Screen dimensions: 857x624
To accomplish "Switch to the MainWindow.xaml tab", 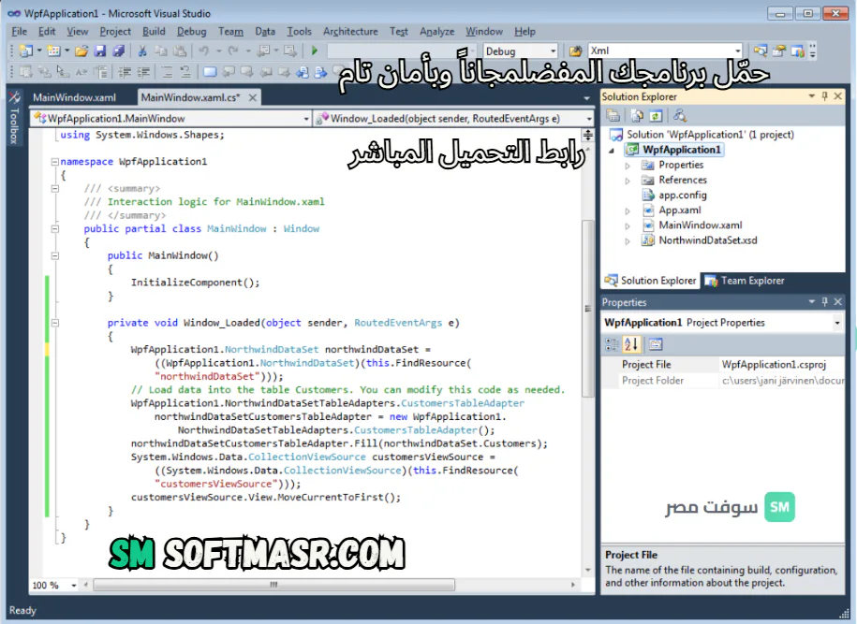I will (x=74, y=97).
